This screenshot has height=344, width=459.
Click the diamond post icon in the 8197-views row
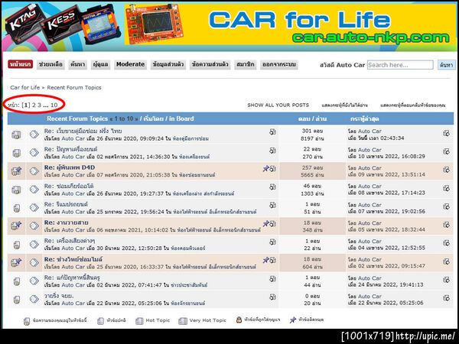click(34, 135)
